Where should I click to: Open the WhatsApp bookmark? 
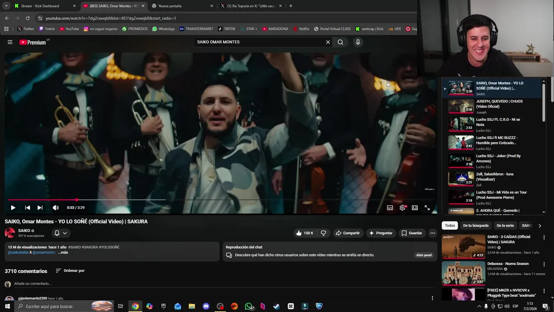[163, 29]
